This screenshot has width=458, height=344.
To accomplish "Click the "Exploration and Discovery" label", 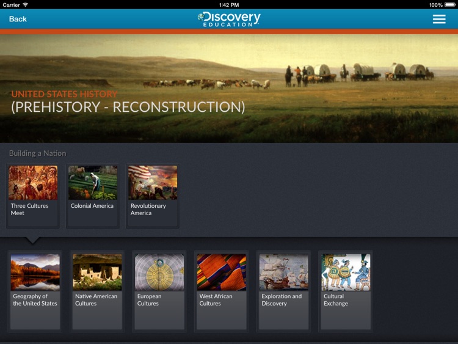I will (x=282, y=300).
